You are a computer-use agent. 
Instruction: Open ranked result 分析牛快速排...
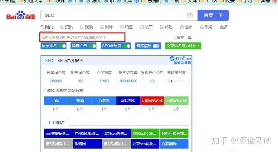174,133
